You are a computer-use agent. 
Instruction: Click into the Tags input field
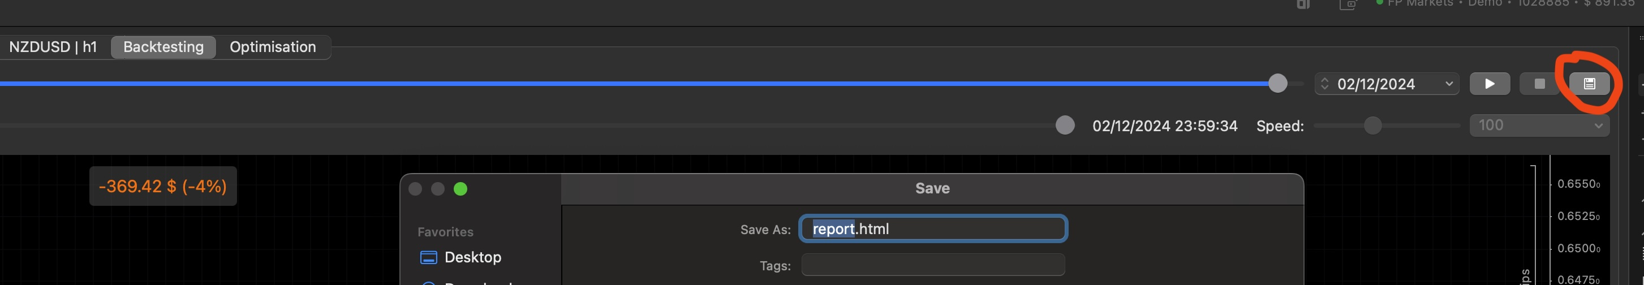pyautogui.click(x=933, y=265)
